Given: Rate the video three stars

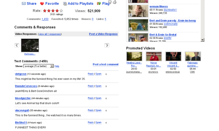Looking at the screenshot, I should click(x=53, y=11).
